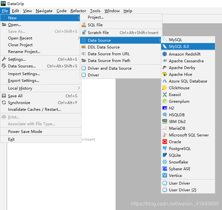222x210 pixels.
Task: Click the Greenplum green circle icon
Action: tap(164, 101)
